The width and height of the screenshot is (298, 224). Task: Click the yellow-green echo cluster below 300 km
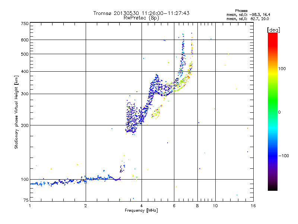(156, 113)
